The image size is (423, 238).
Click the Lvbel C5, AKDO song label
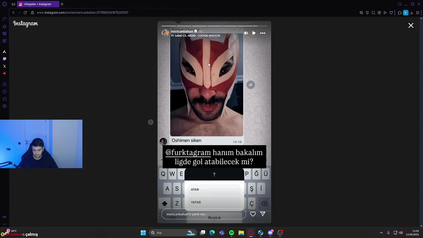pyautogui.click(x=196, y=35)
